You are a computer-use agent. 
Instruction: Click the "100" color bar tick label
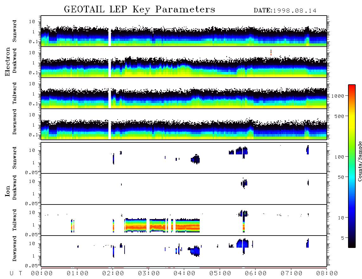(339, 157)
